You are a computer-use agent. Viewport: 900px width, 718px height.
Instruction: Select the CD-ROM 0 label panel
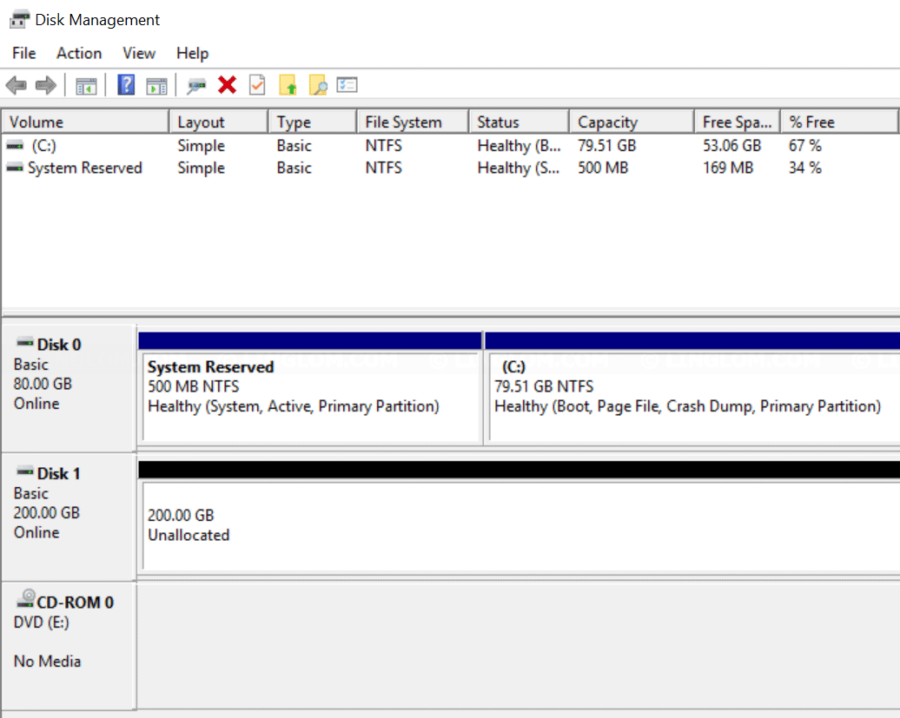pos(69,646)
